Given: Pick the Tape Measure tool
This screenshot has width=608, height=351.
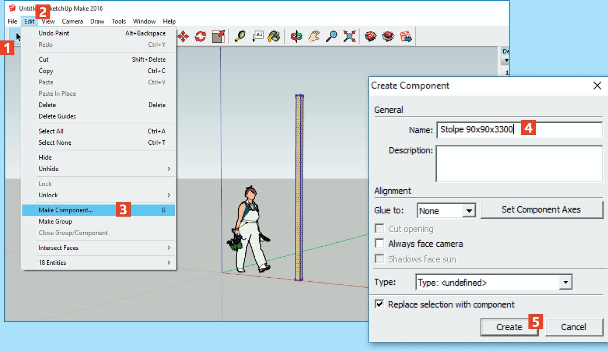Looking at the screenshot, I should point(240,36).
